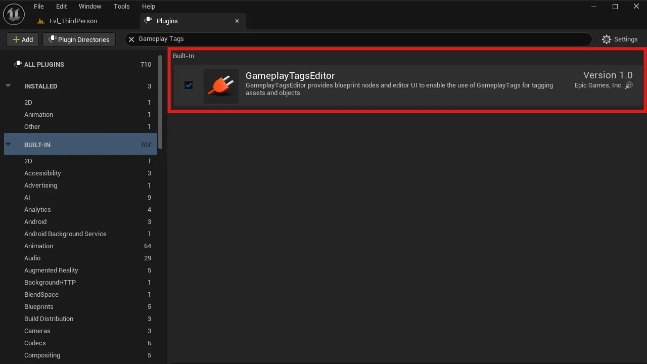Switch to the Lvl_ThirdPerson tab
Viewport: 647px width, 364px height.
[73, 21]
